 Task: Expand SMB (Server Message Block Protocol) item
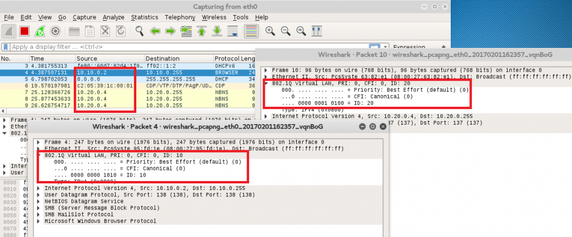40,208
